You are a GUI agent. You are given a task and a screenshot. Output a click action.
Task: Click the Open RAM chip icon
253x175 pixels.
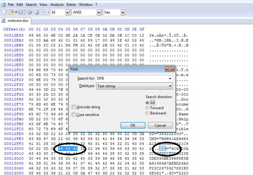30,12
